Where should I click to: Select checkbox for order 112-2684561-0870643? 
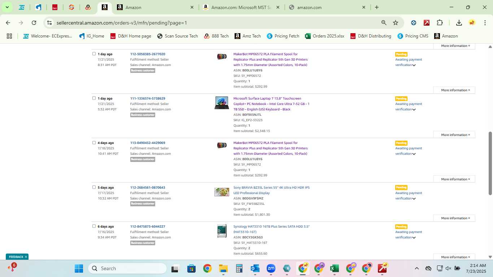tap(94, 187)
